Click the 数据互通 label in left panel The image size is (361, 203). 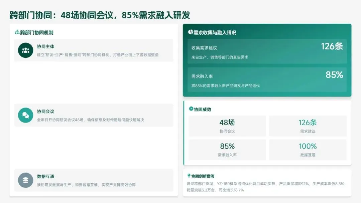point(45,177)
